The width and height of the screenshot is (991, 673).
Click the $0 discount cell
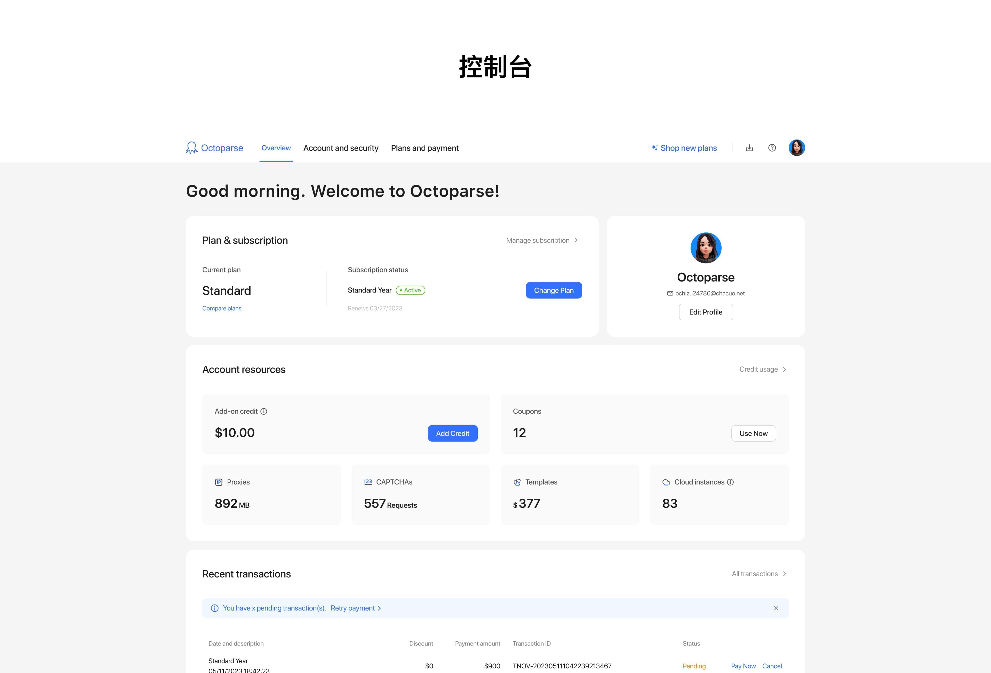(429, 666)
